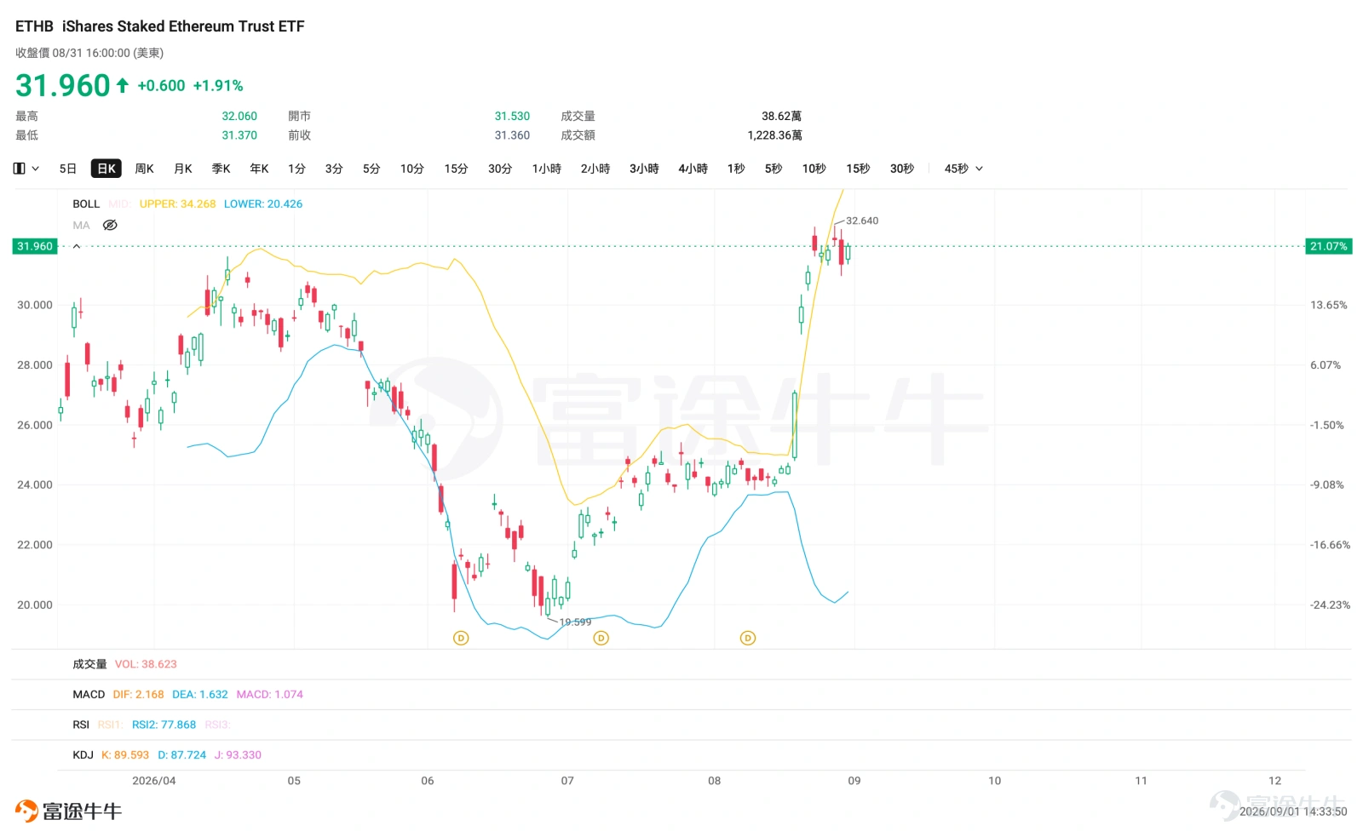Click the KDJ K: 89.593 value

(125, 755)
